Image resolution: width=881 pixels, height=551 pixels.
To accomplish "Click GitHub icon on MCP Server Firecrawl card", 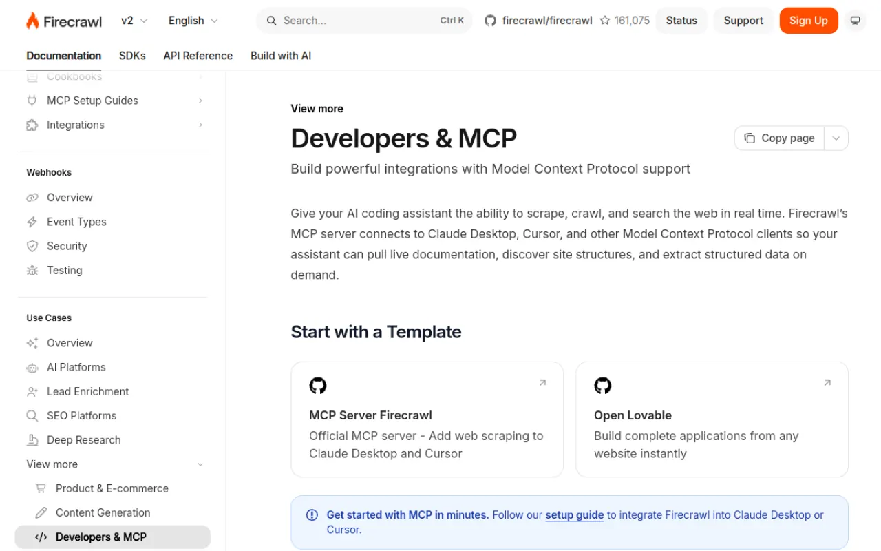I will point(318,386).
